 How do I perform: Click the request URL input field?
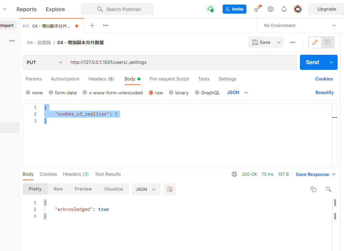[181, 62]
